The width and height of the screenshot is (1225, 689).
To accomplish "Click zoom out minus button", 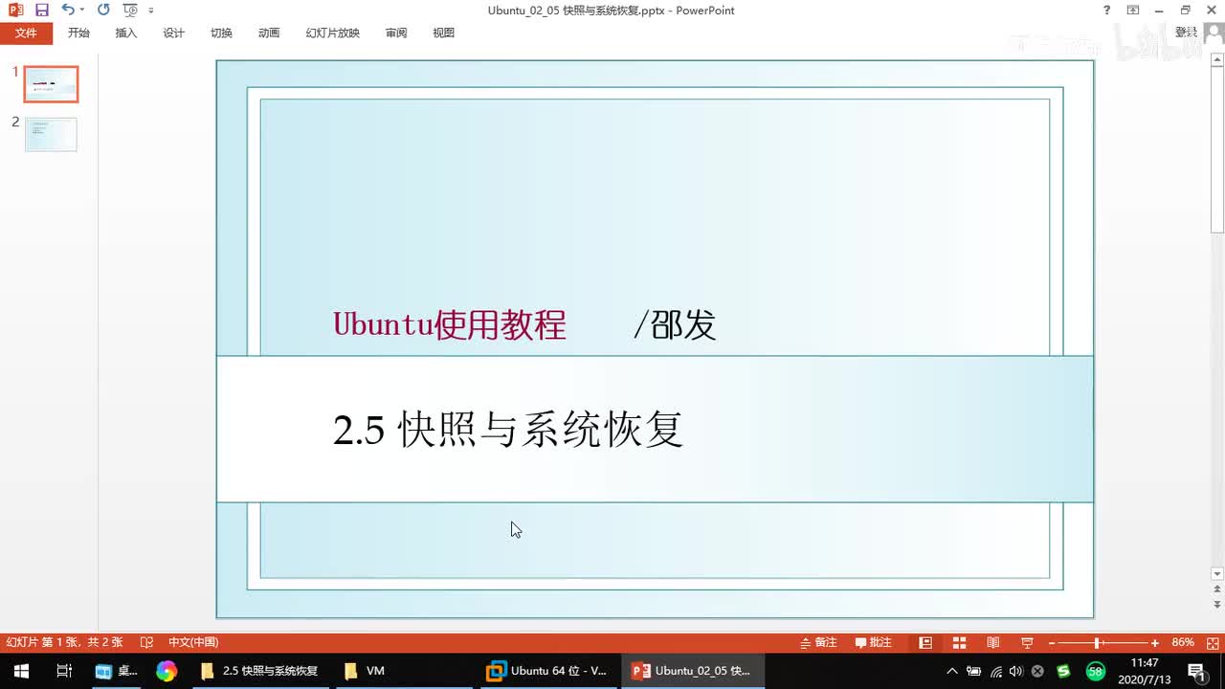I will click(x=1052, y=642).
